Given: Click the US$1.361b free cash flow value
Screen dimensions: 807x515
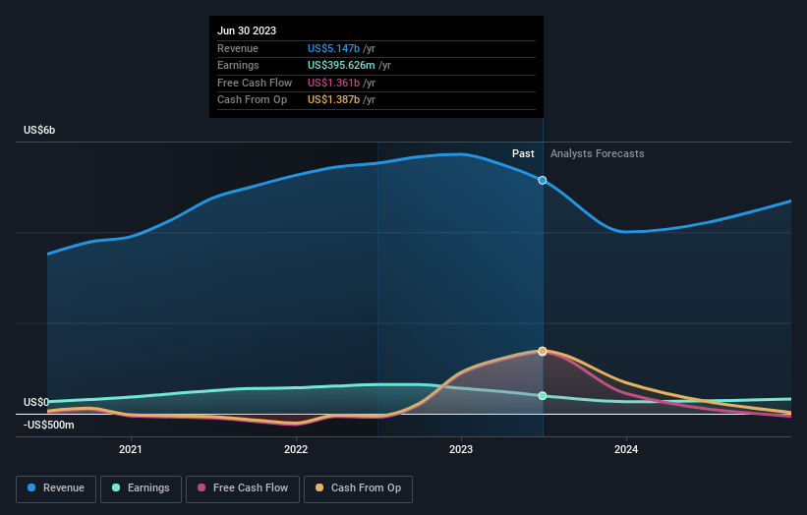Looking at the screenshot, I should pyautogui.click(x=333, y=83).
